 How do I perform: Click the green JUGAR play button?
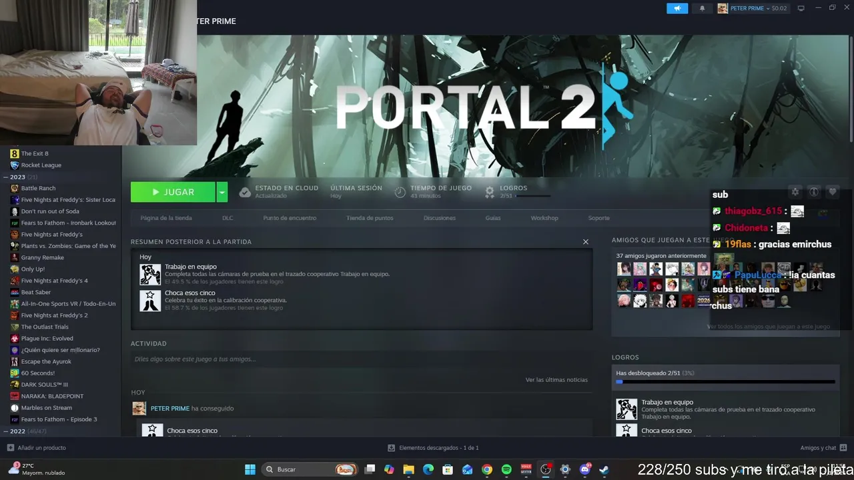pyautogui.click(x=173, y=192)
